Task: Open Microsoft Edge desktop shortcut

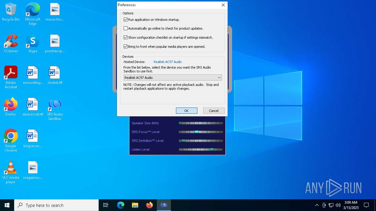Action: 33,14
